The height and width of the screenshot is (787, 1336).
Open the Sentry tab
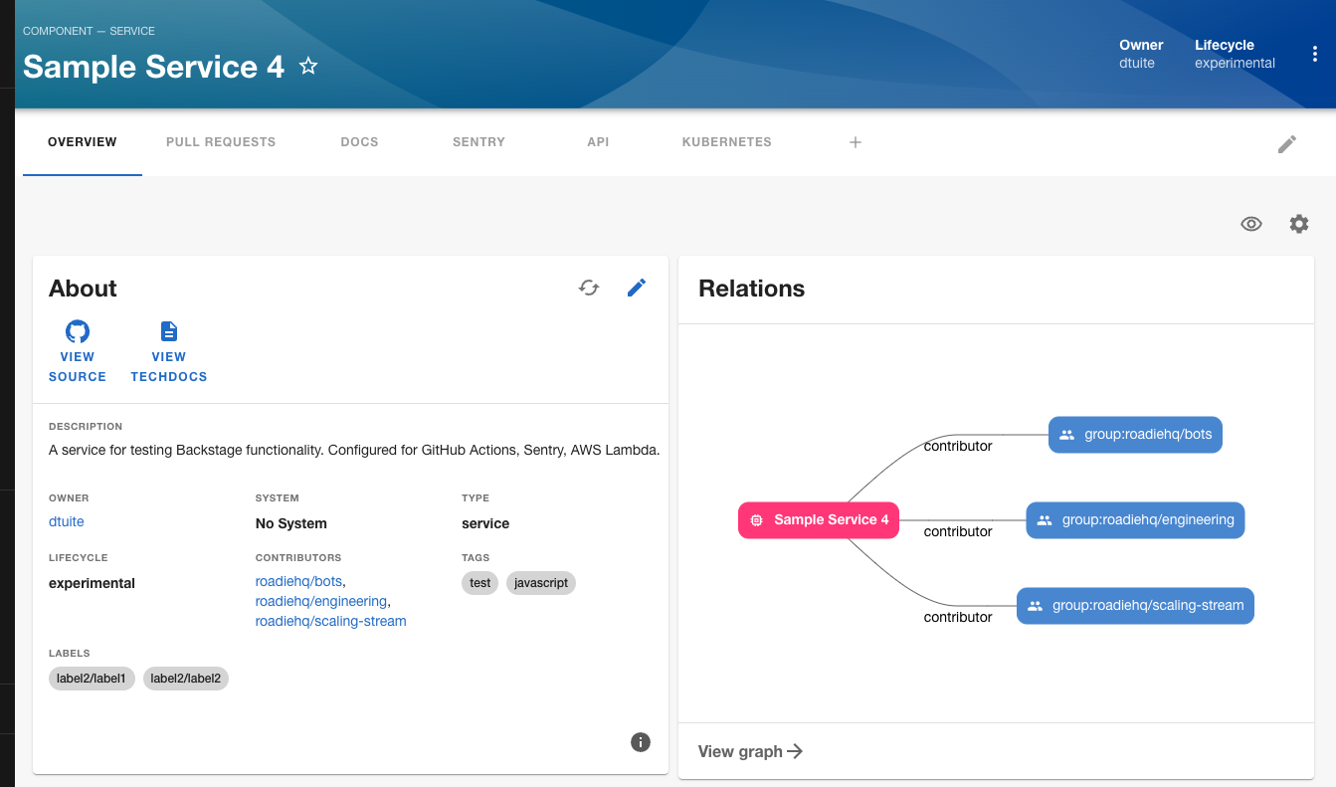click(x=478, y=142)
